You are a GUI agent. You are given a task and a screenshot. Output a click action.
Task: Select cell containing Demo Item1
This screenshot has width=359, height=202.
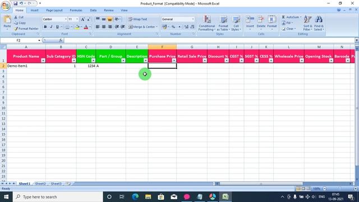[26, 66]
